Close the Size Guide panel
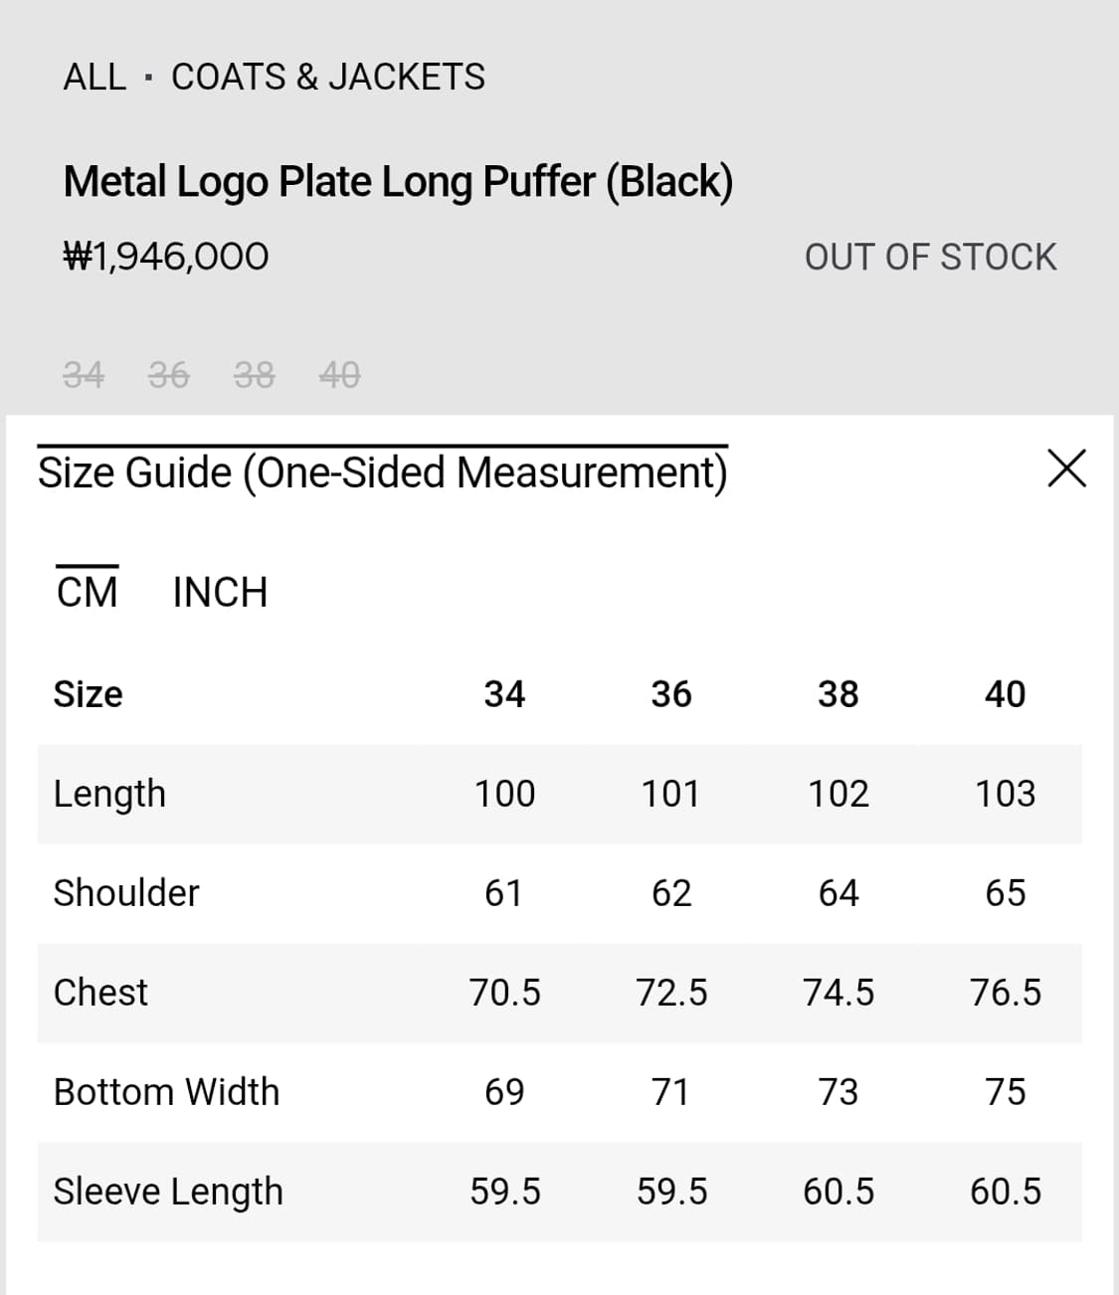 [1066, 468]
